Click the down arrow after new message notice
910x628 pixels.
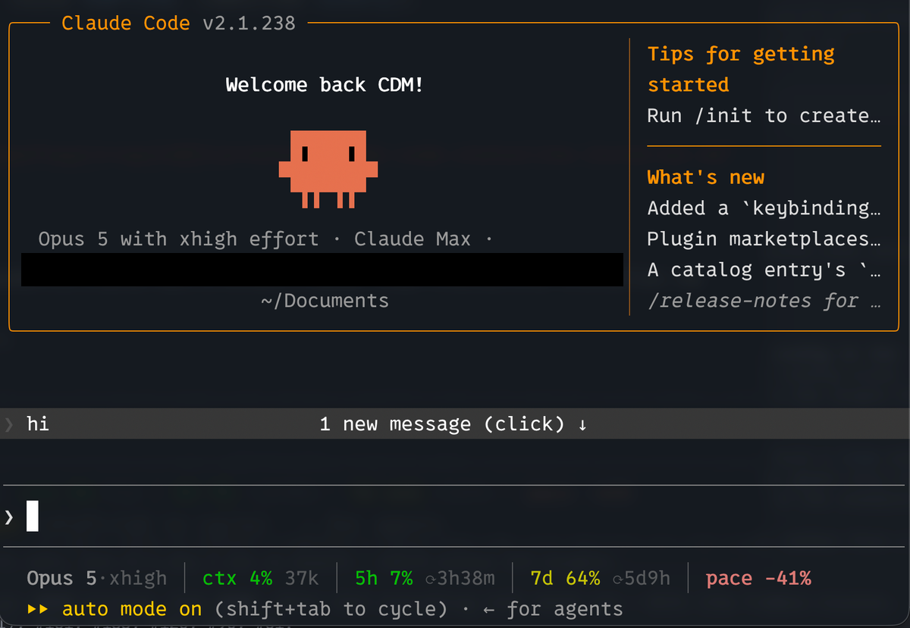pyautogui.click(x=582, y=425)
